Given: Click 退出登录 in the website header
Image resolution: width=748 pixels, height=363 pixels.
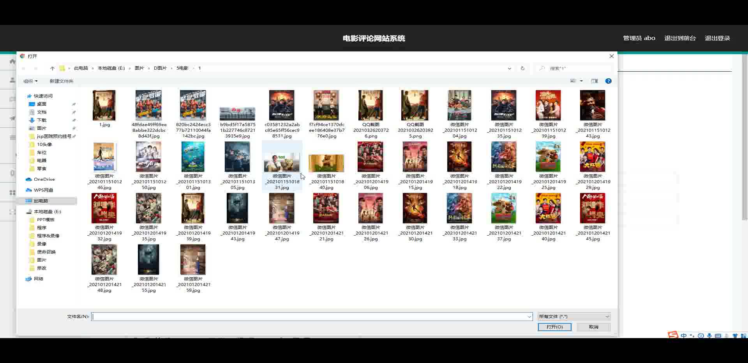Looking at the screenshot, I should (717, 38).
